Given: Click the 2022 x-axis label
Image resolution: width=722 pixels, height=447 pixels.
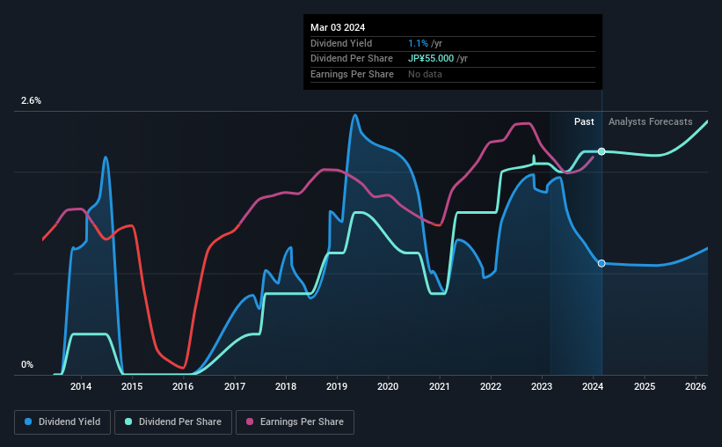Looking at the screenshot, I should click(x=491, y=386).
